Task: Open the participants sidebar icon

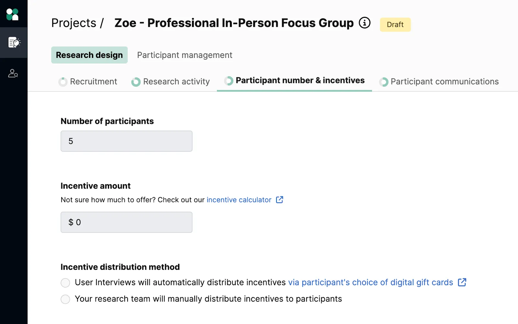Action: [13, 73]
